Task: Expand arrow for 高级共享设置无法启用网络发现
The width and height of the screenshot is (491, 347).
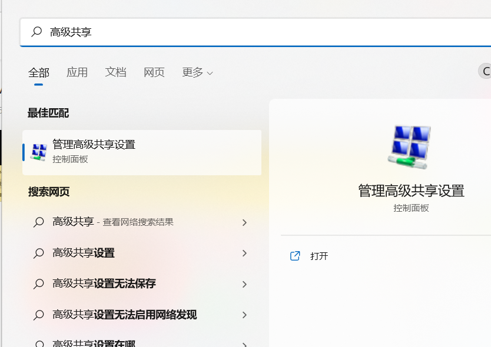Action: click(x=244, y=315)
